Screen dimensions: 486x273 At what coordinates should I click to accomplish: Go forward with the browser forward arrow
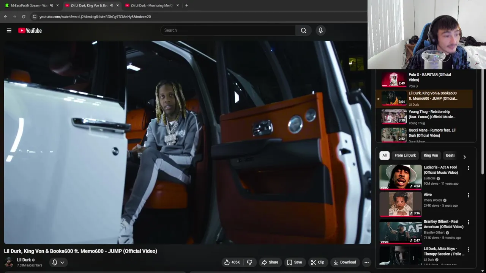[14, 17]
